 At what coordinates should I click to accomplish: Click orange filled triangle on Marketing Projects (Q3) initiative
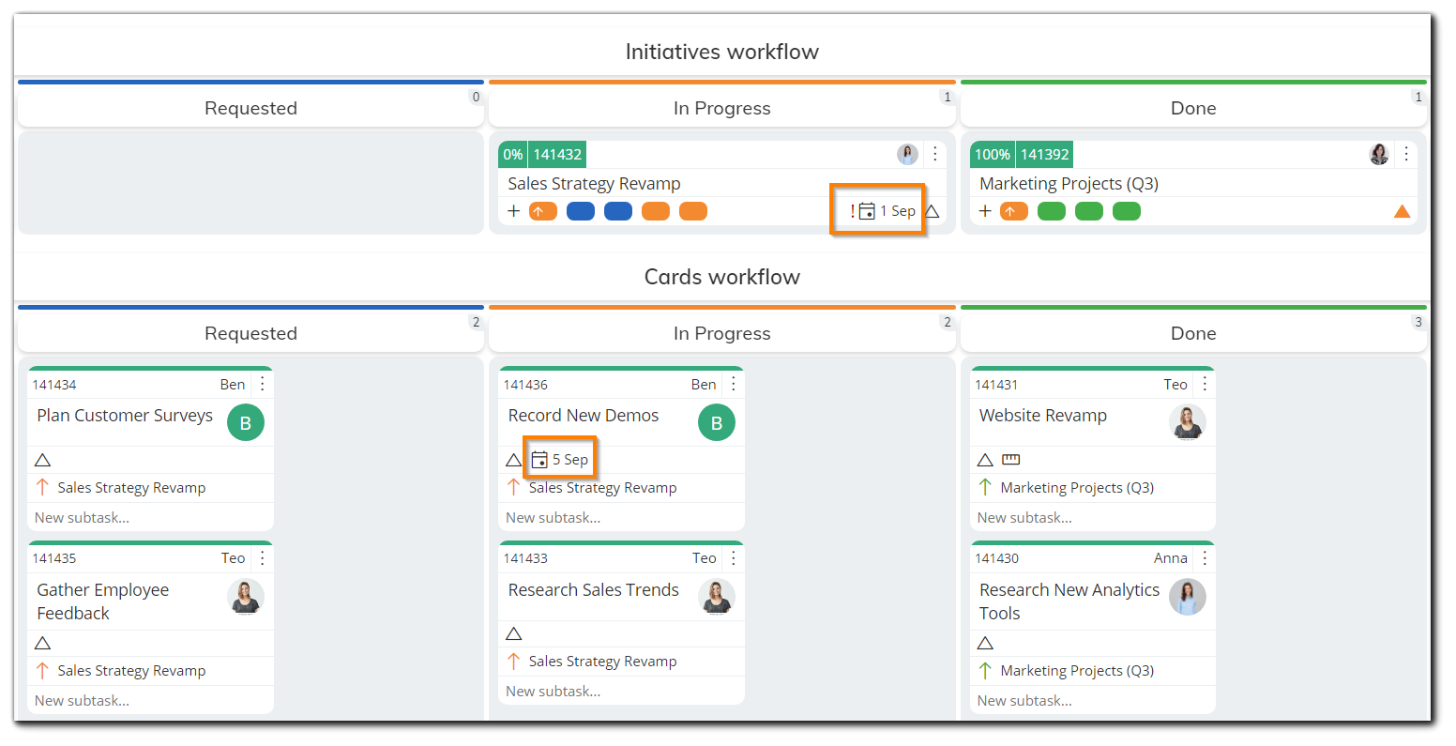click(x=1402, y=211)
